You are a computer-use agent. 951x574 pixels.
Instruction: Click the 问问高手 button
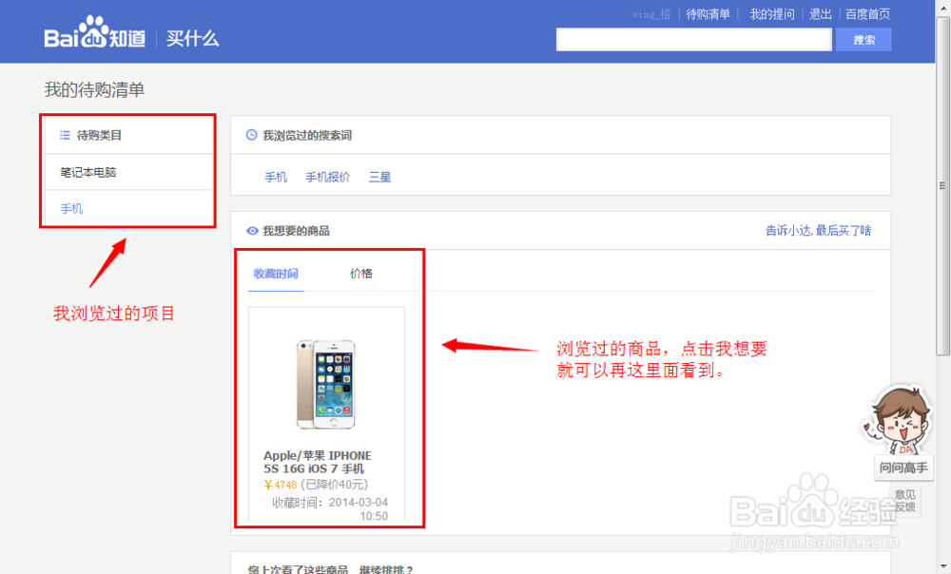903,468
